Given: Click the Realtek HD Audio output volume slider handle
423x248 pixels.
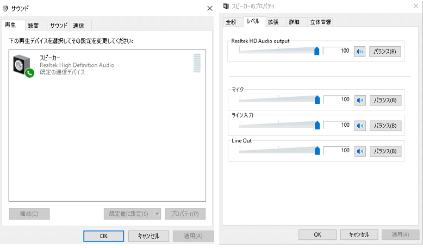Looking at the screenshot, I should click(317, 51).
